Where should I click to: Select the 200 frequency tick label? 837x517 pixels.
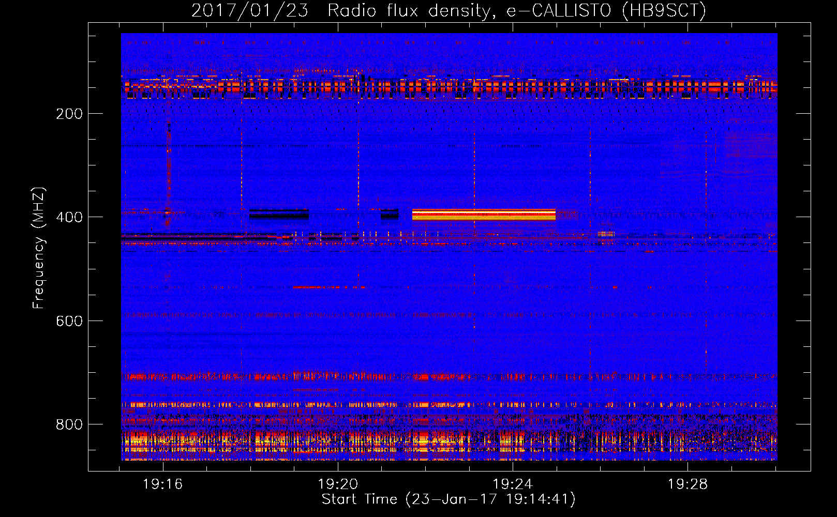click(x=69, y=114)
